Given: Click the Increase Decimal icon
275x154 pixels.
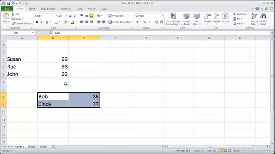Looking at the screenshot, I should [x=156, y=22].
